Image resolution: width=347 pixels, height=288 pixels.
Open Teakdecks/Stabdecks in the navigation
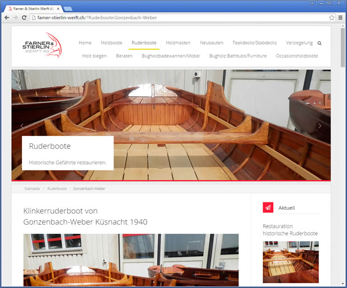tap(255, 43)
